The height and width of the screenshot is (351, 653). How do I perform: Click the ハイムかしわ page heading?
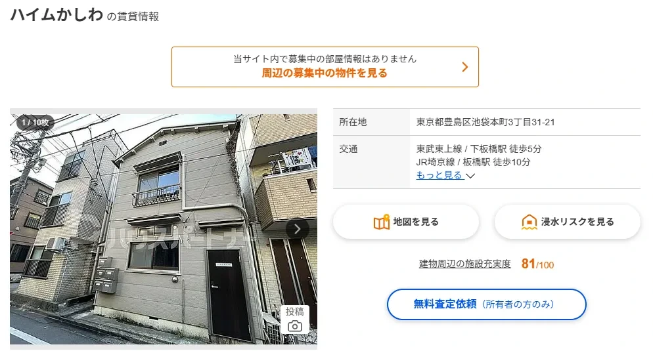click(x=56, y=15)
